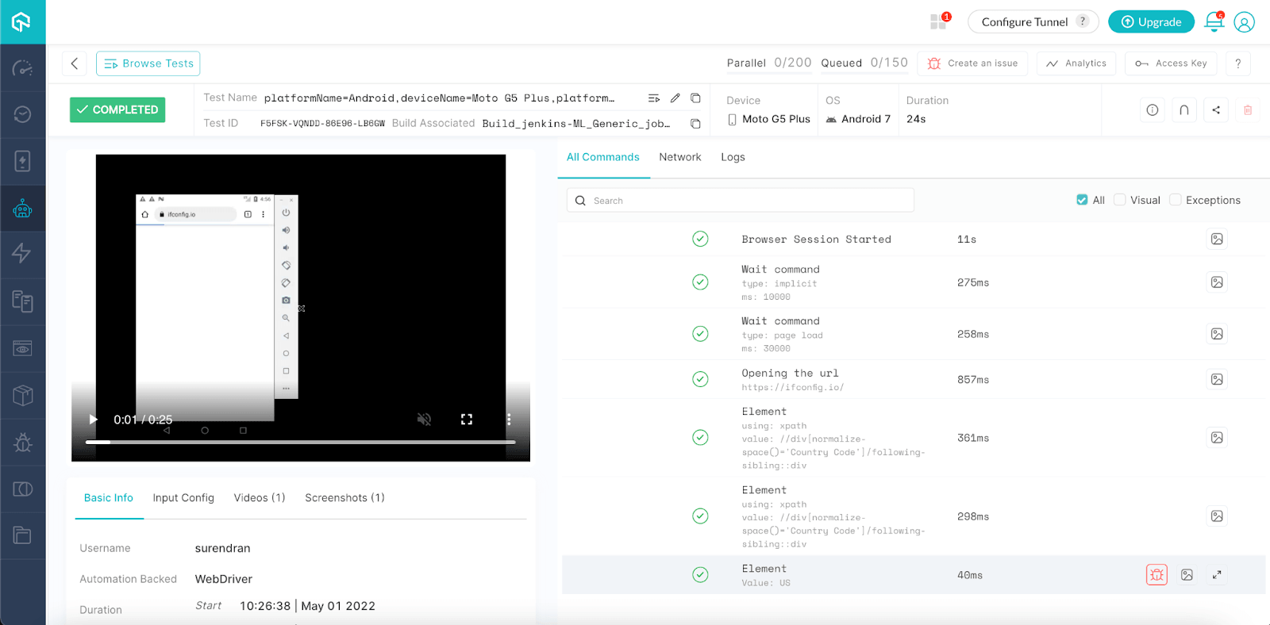
Task: Click the LambdaTest logo icon
Action: tap(21, 21)
